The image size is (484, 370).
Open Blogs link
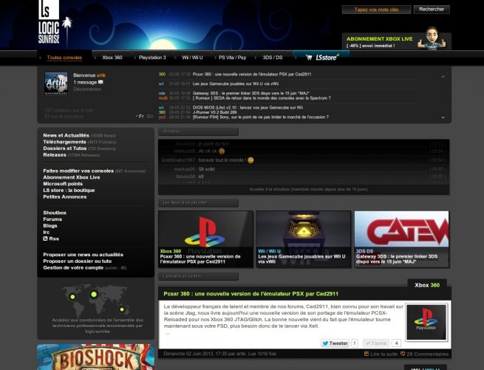(x=50, y=225)
